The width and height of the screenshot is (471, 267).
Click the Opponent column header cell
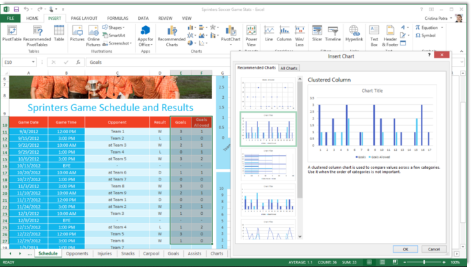pos(117,122)
